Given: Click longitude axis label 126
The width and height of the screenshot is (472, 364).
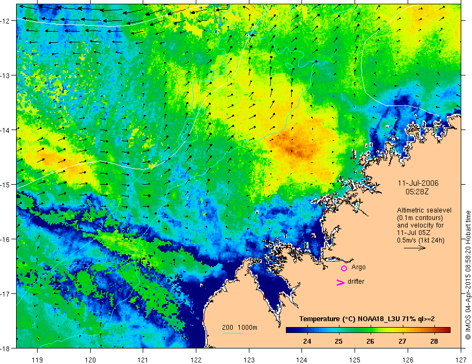Looking at the screenshot, I should tap(408, 360).
